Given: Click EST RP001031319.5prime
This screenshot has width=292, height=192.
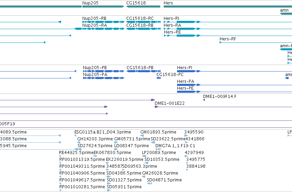Looking at the screenshot, I should point(82,159).
